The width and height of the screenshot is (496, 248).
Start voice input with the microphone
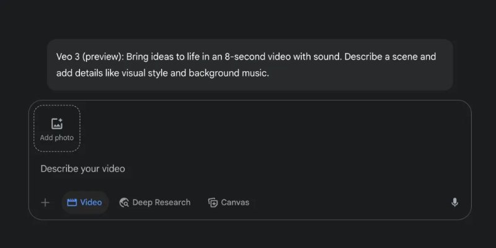coord(454,202)
